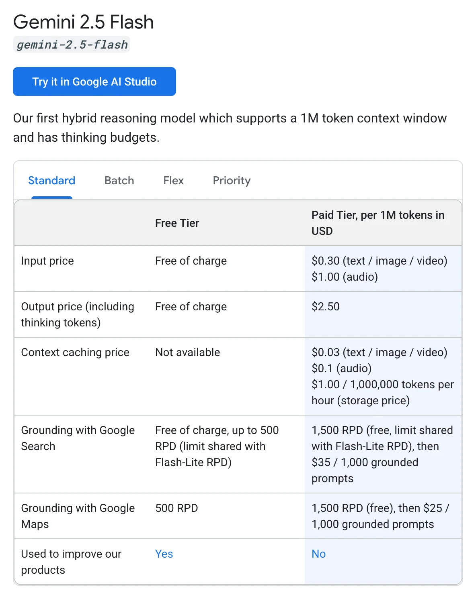Select the Standard pricing tab

pyautogui.click(x=52, y=181)
